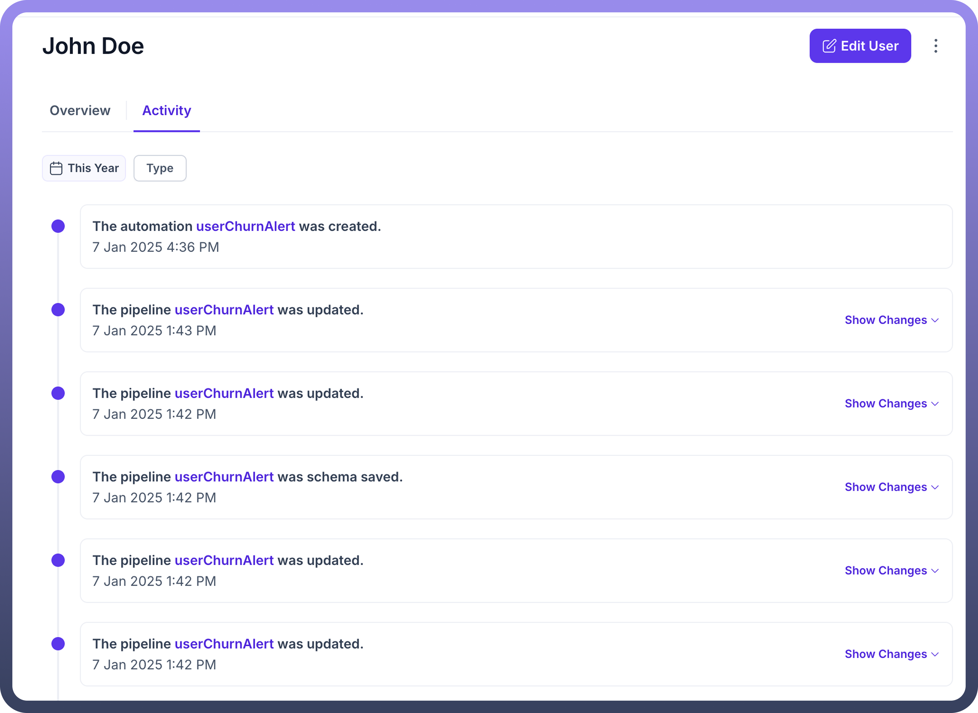Image resolution: width=978 pixels, height=713 pixels.
Task: Click timeline dot beside schema saved event
Action: click(x=58, y=477)
